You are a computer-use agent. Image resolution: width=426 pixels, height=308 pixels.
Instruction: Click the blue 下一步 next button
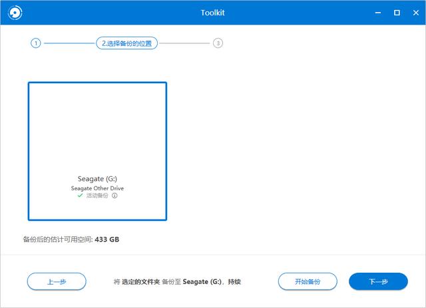point(377,281)
